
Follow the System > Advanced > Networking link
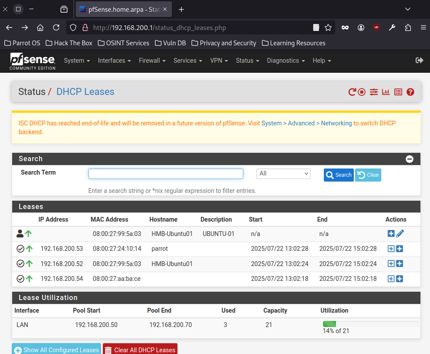tap(306, 123)
